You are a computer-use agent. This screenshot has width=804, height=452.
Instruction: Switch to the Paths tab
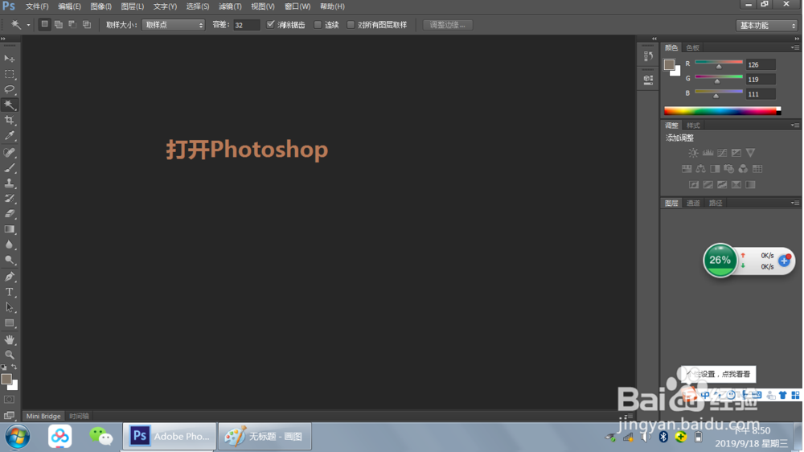click(716, 203)
